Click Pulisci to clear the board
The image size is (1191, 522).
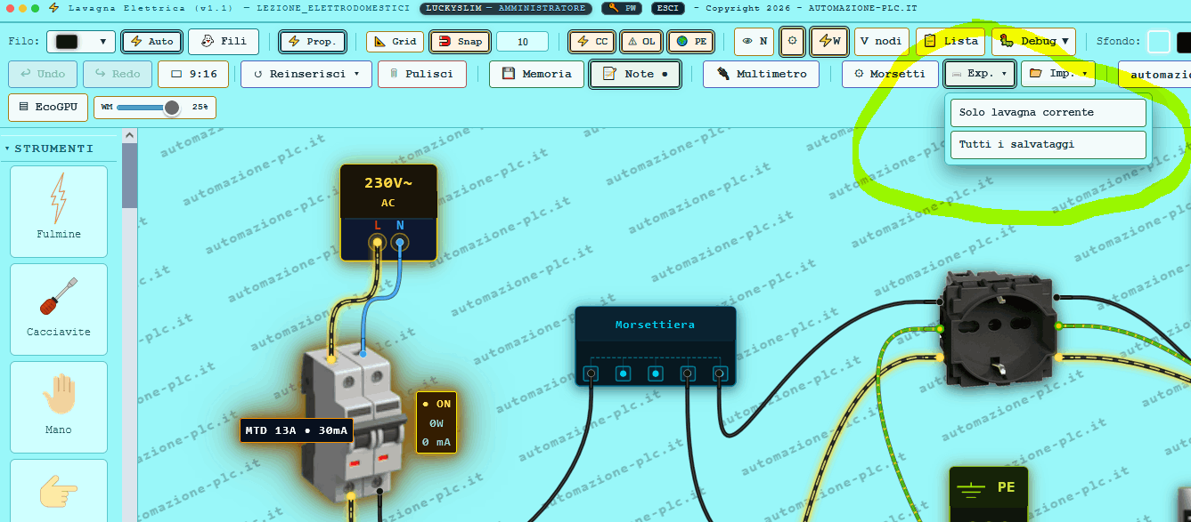point(422,74)
